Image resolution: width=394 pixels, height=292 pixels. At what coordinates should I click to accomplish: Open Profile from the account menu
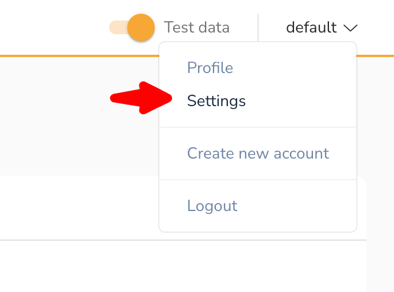click(x=210, y=68)
